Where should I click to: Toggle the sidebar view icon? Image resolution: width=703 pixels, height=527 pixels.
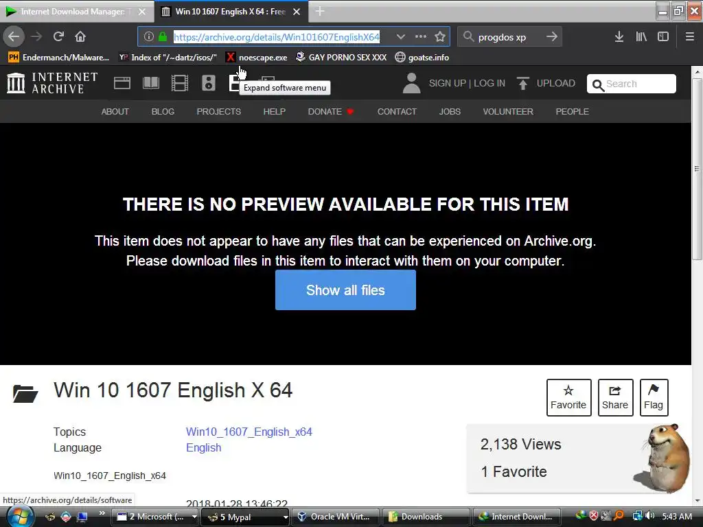pyautogui.click(x=663, y=37)
